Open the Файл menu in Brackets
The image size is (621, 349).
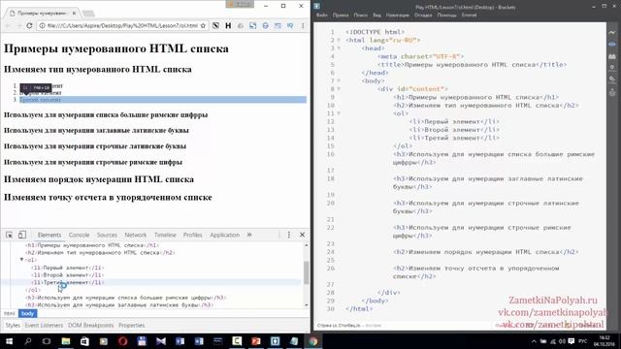pyautogui.click(x=321, y=16)
